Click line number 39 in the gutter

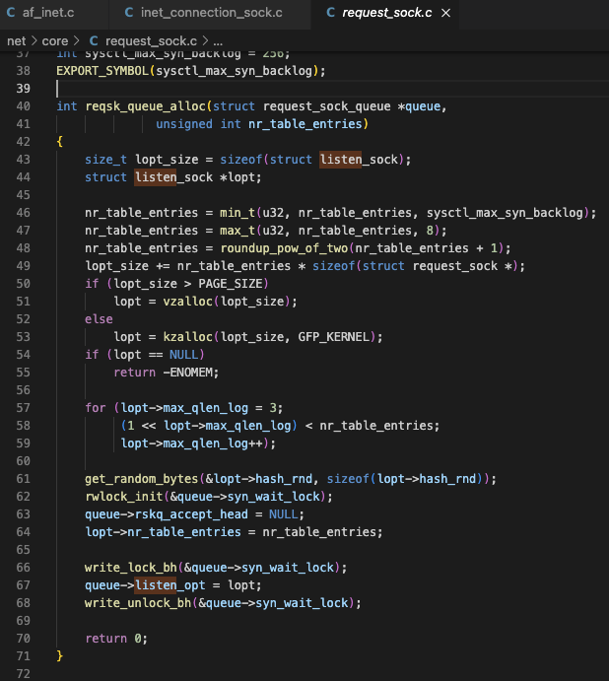(x=23, y=89)
